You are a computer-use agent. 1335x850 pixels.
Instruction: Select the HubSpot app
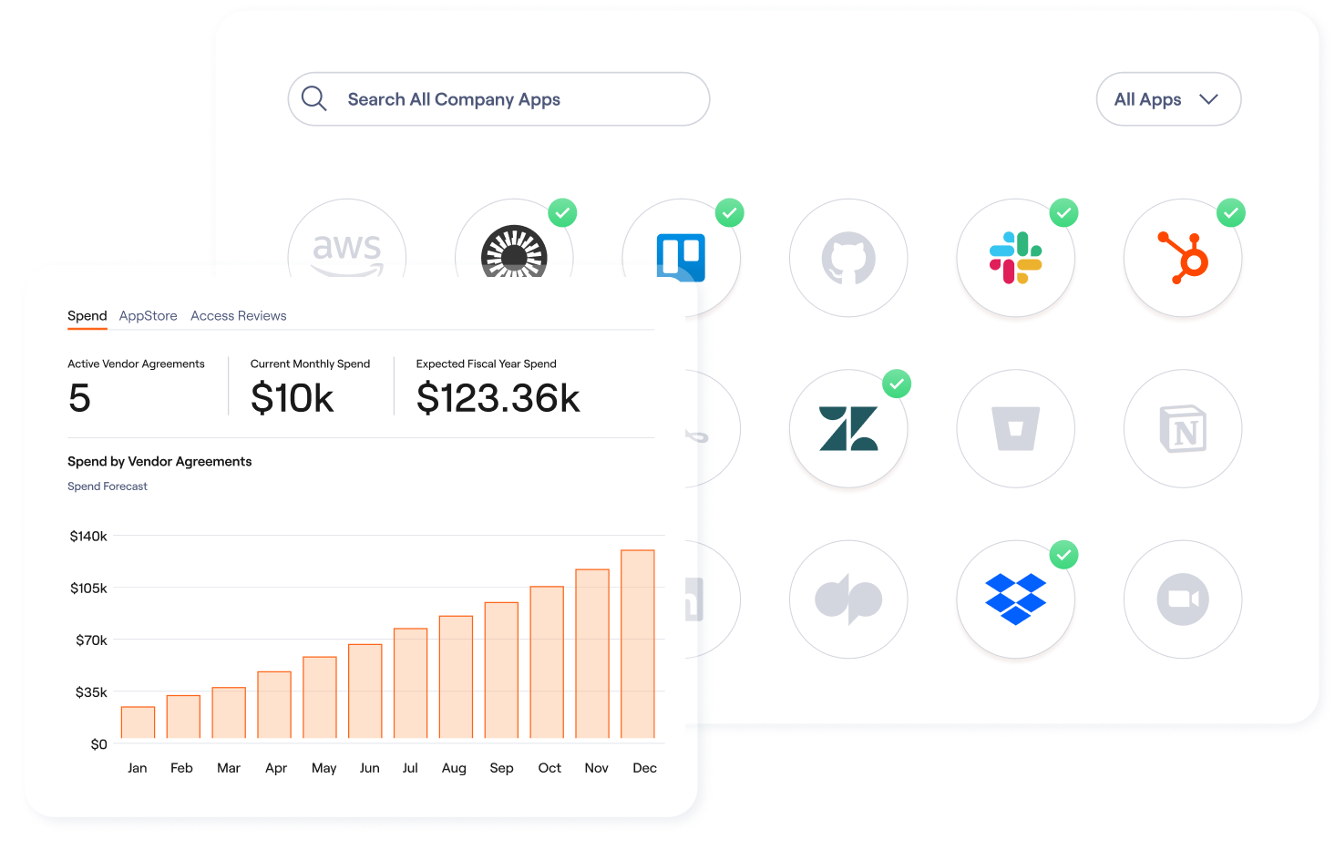point(1182,258)
